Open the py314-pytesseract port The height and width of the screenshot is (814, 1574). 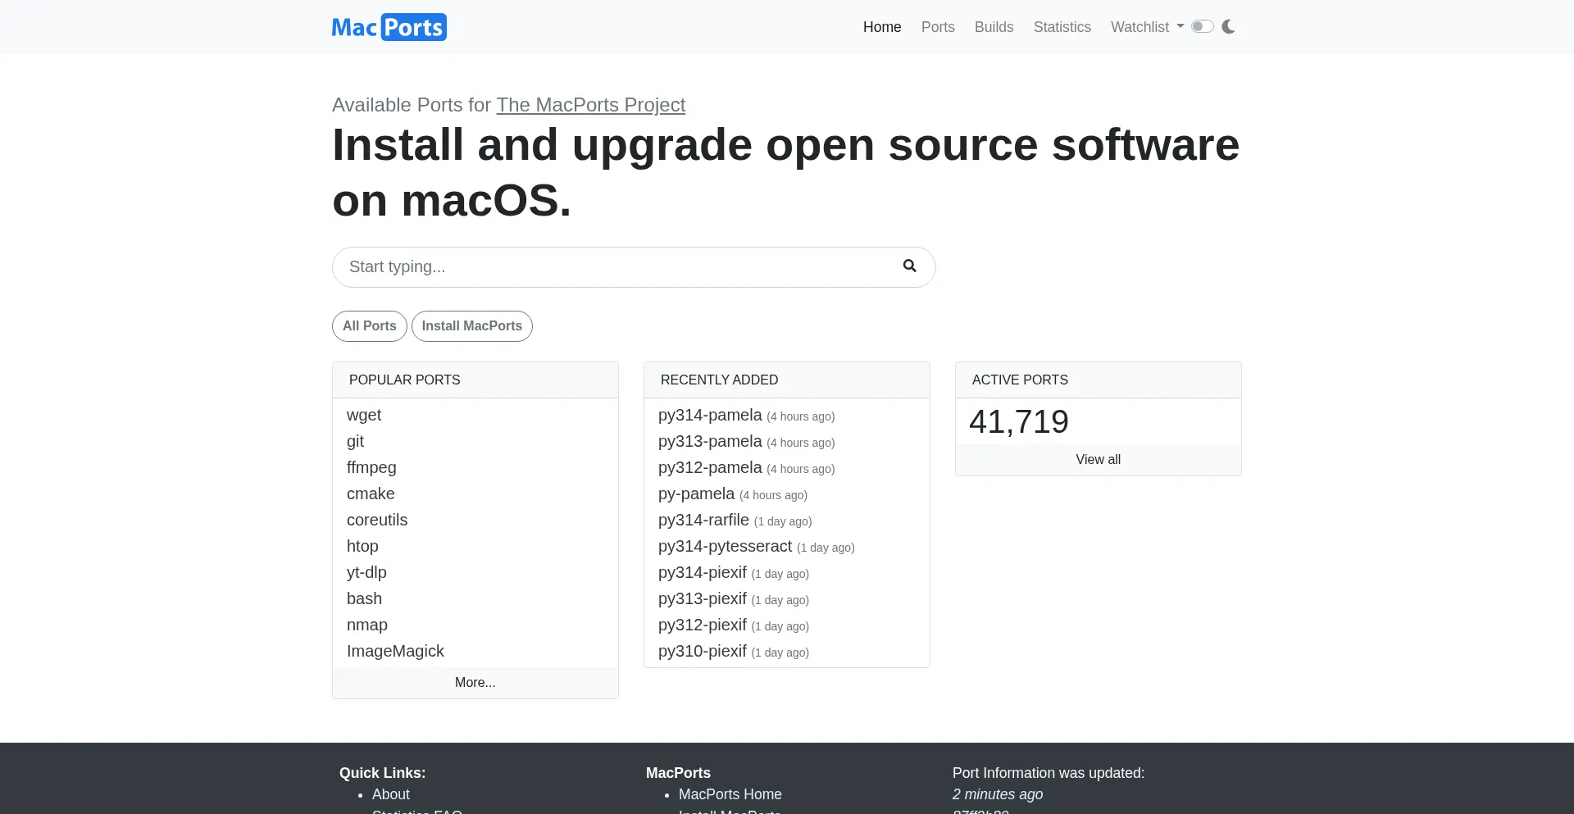click(x=725, y=546)
